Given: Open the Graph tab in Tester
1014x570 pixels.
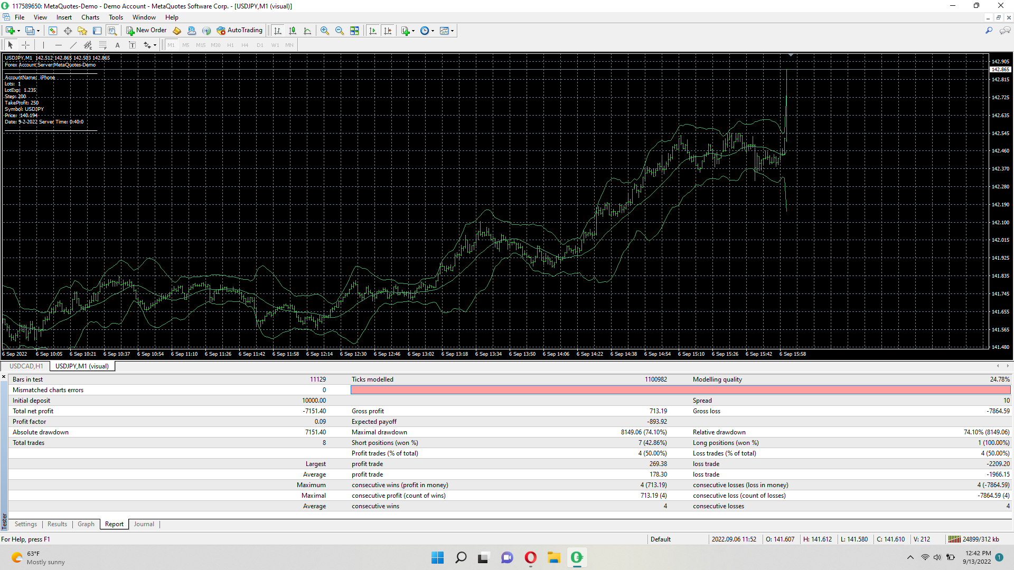Looking at the screenshot, I should pyautogui.click(x=86, y=524).
